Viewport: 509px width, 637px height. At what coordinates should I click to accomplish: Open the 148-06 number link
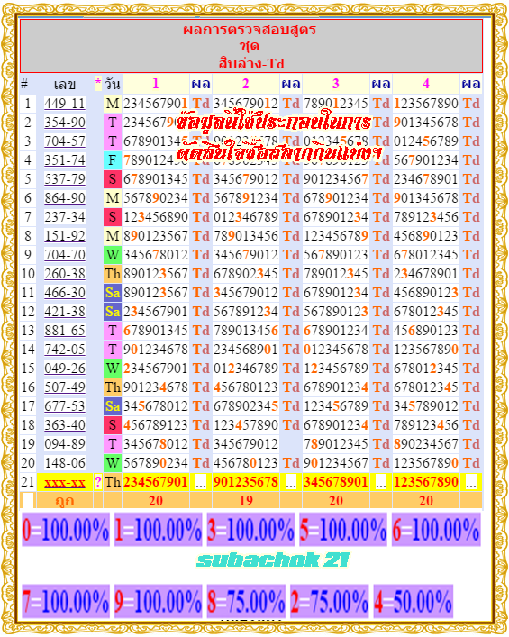[65, 463]
